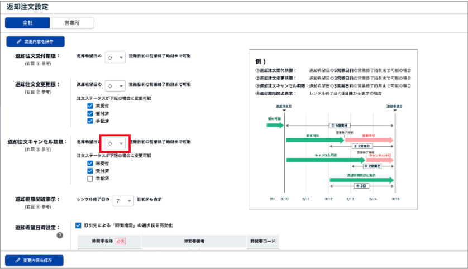The width and height of the screenshot is (468, 269).
Task: Open the 返却注文受付期限 days dropdown
Action: click(115, 58)
